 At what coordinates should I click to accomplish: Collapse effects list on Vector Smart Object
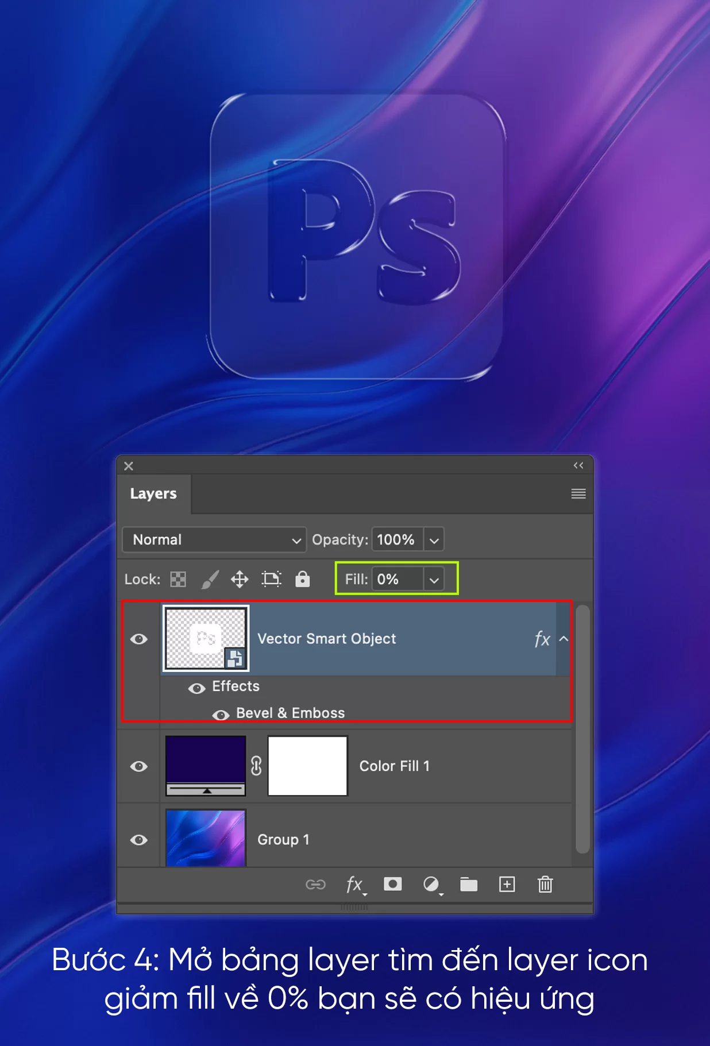564,639
